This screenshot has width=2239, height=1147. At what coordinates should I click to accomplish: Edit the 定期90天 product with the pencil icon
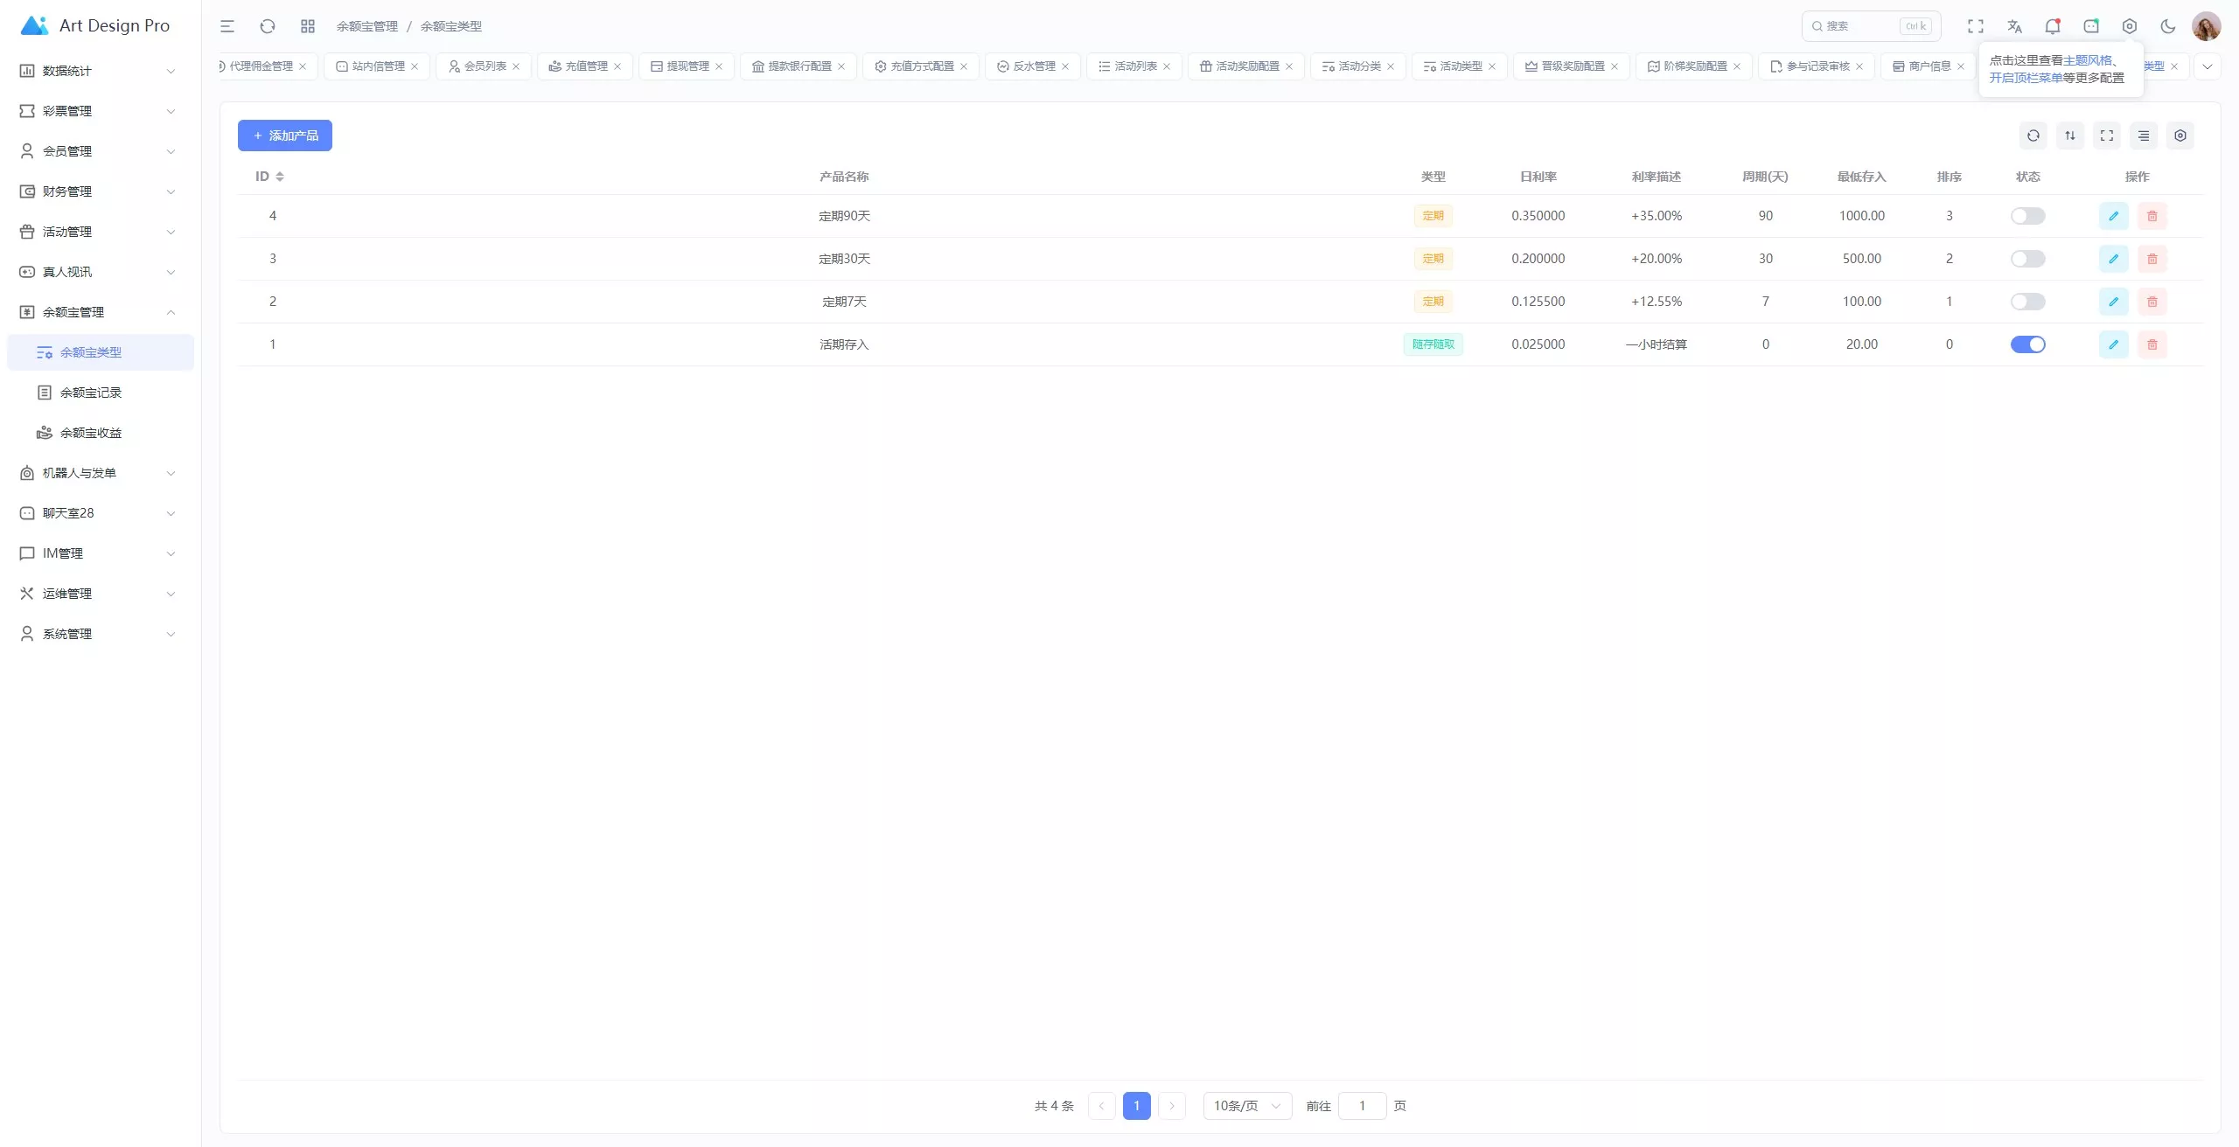point(2113,215)
